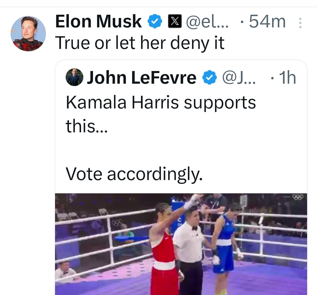Play the boxing ring video thumbnail
This screenshot has height=295, width=318.
point(181,244)
